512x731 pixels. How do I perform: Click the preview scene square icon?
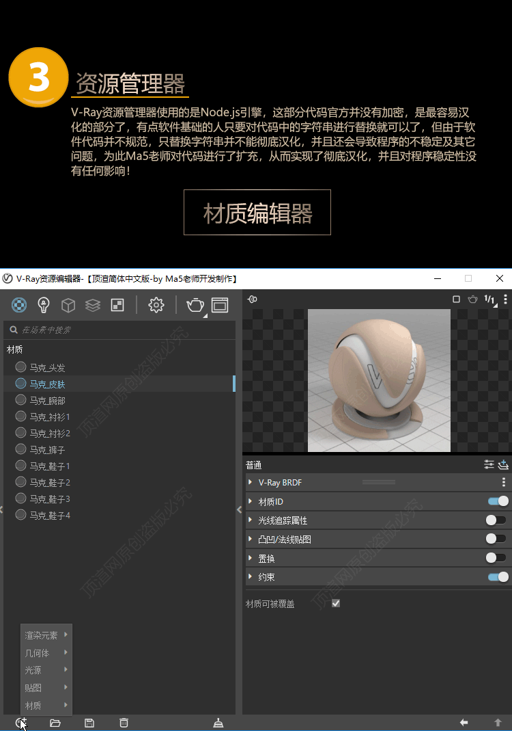pos(456,300)
